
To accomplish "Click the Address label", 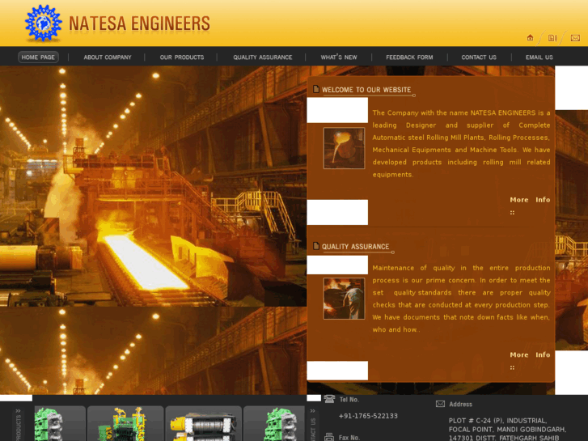I will pos(460,405).
